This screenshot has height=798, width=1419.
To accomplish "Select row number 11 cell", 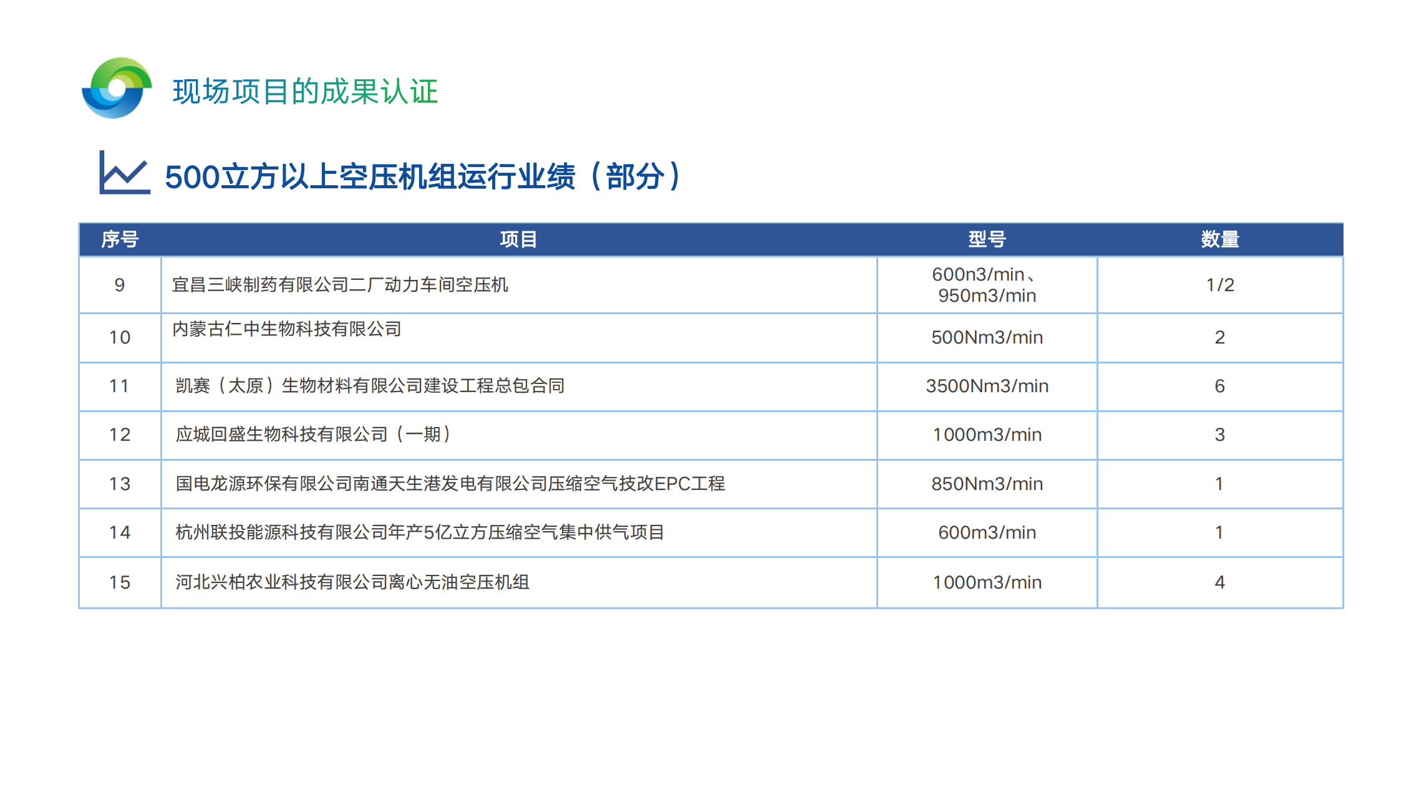I will (120, 386).
